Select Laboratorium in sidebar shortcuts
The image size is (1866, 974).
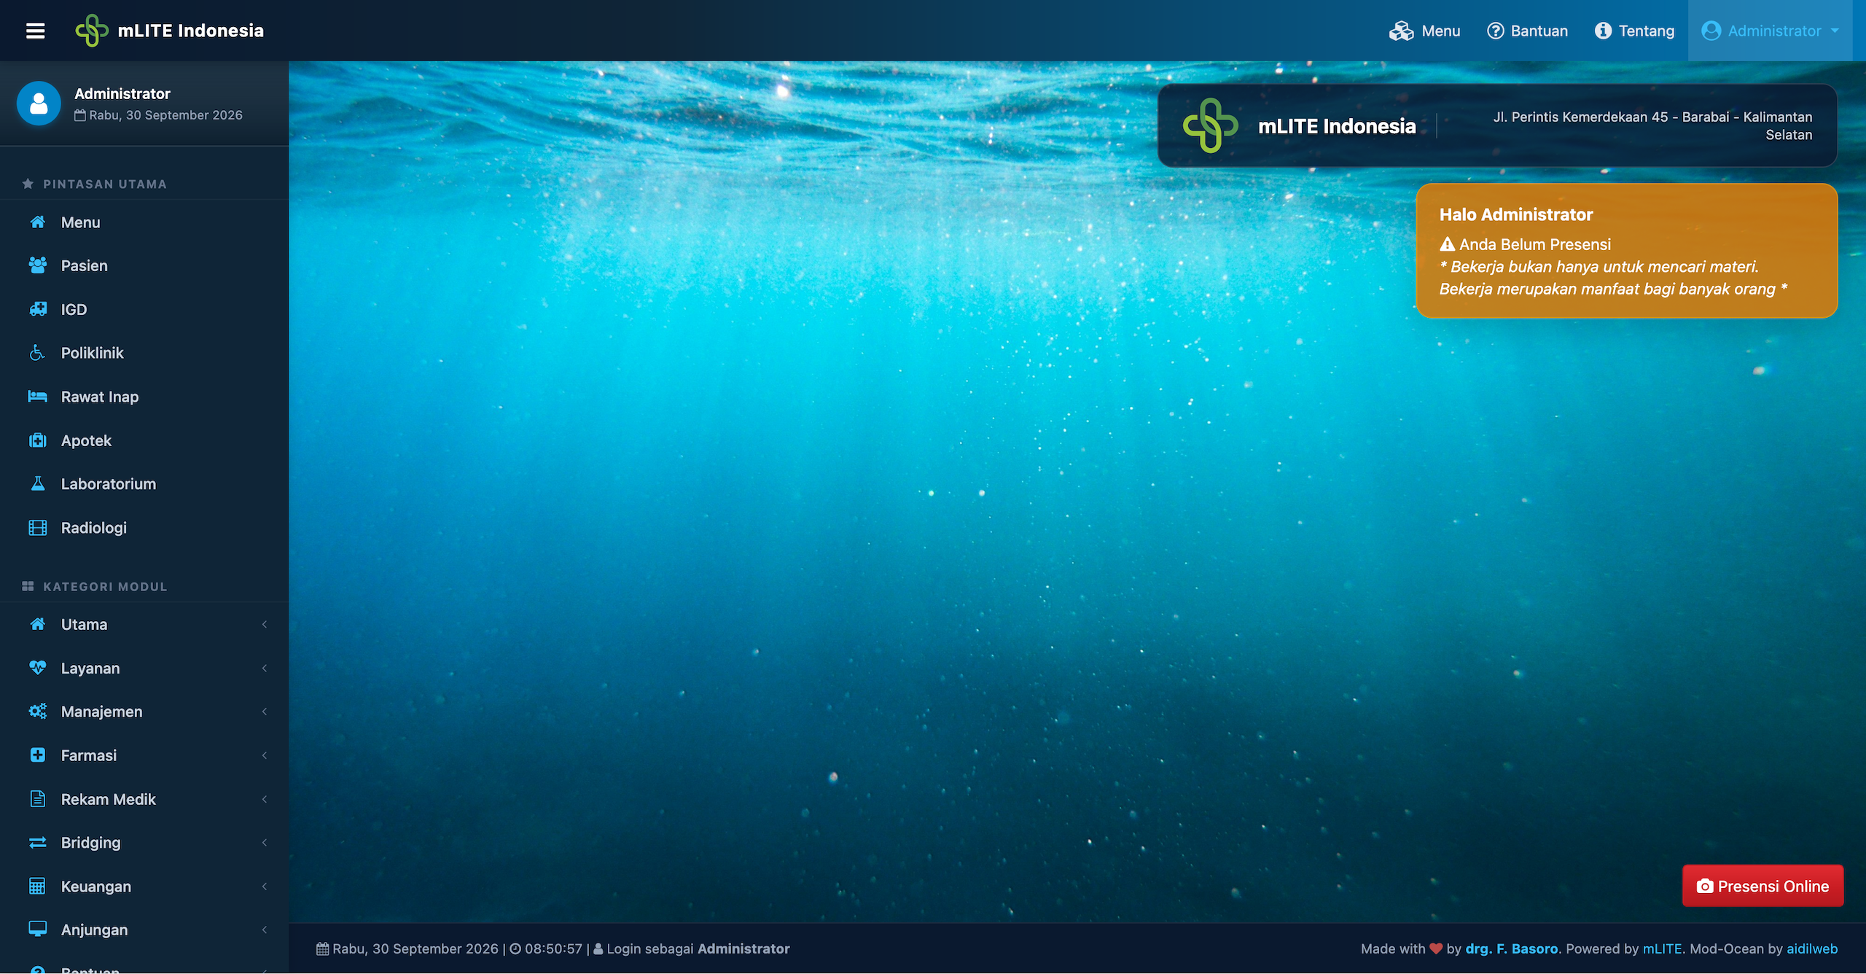pyautogui.click(x=144, y=484)
